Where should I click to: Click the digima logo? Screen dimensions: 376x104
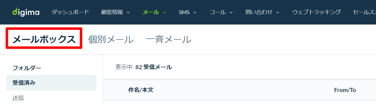point(26,12)
